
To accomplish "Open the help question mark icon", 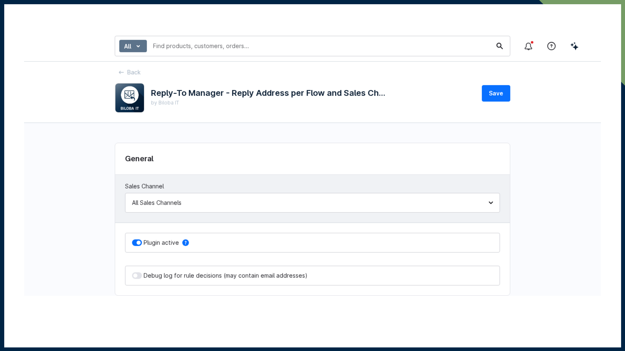I will click(x=551, y=46).
